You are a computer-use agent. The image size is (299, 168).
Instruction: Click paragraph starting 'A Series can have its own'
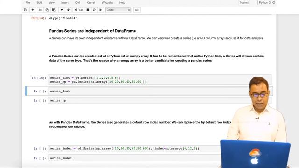tap(156, 38)
